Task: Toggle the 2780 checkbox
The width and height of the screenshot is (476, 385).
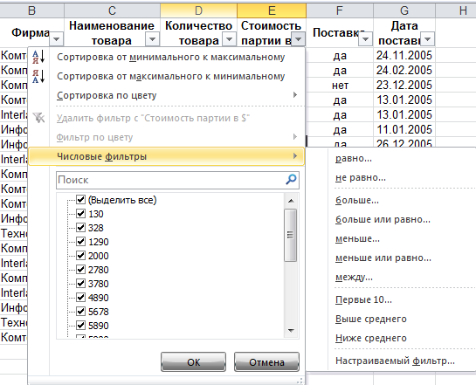Action: [80, 270]
